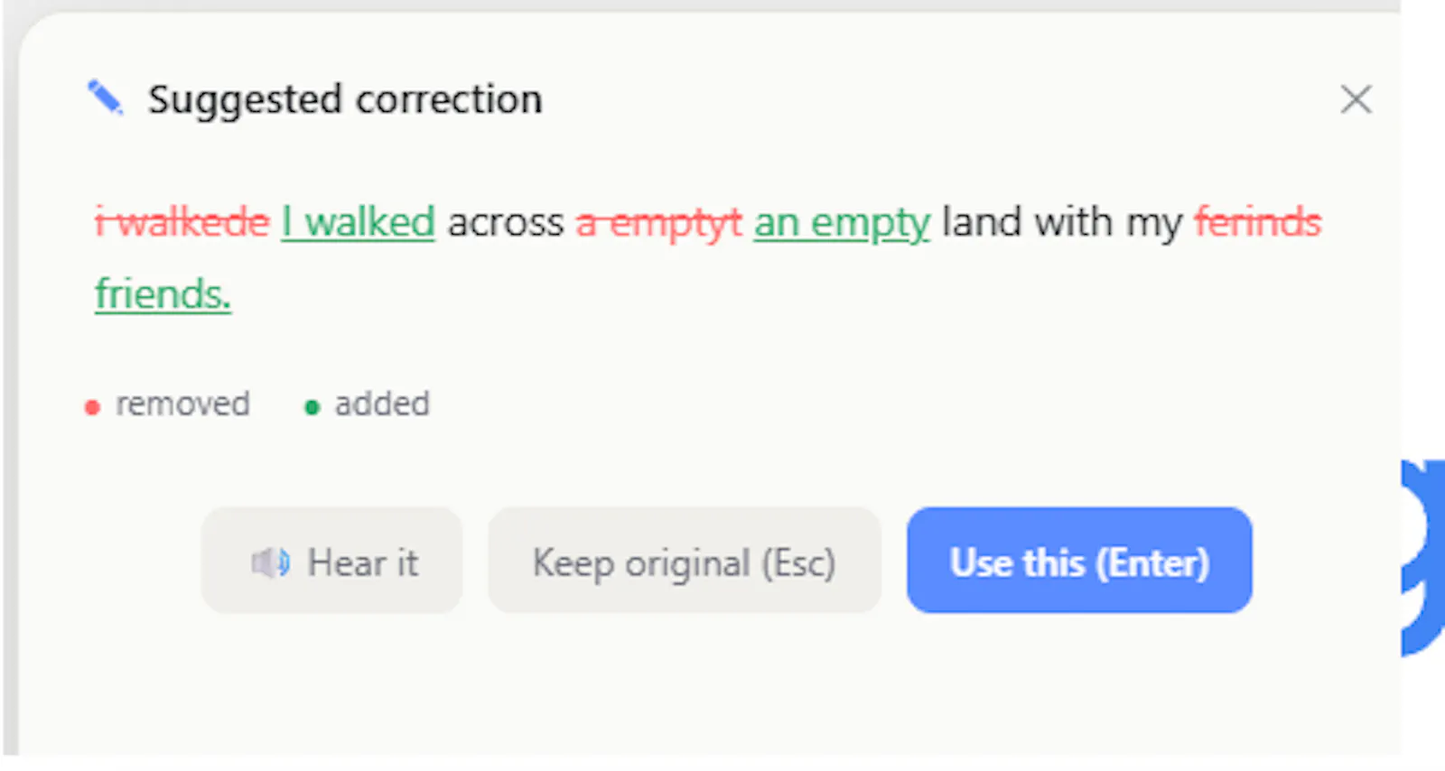The image size is (1445, 771).
Task: Click the green underlined 'I walked' text
Action: pos(359,222)
